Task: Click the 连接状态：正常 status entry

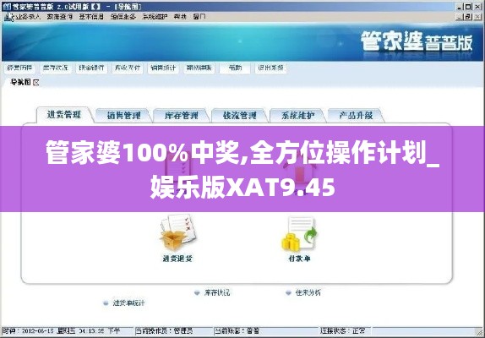Action: [x=343, y=331]
